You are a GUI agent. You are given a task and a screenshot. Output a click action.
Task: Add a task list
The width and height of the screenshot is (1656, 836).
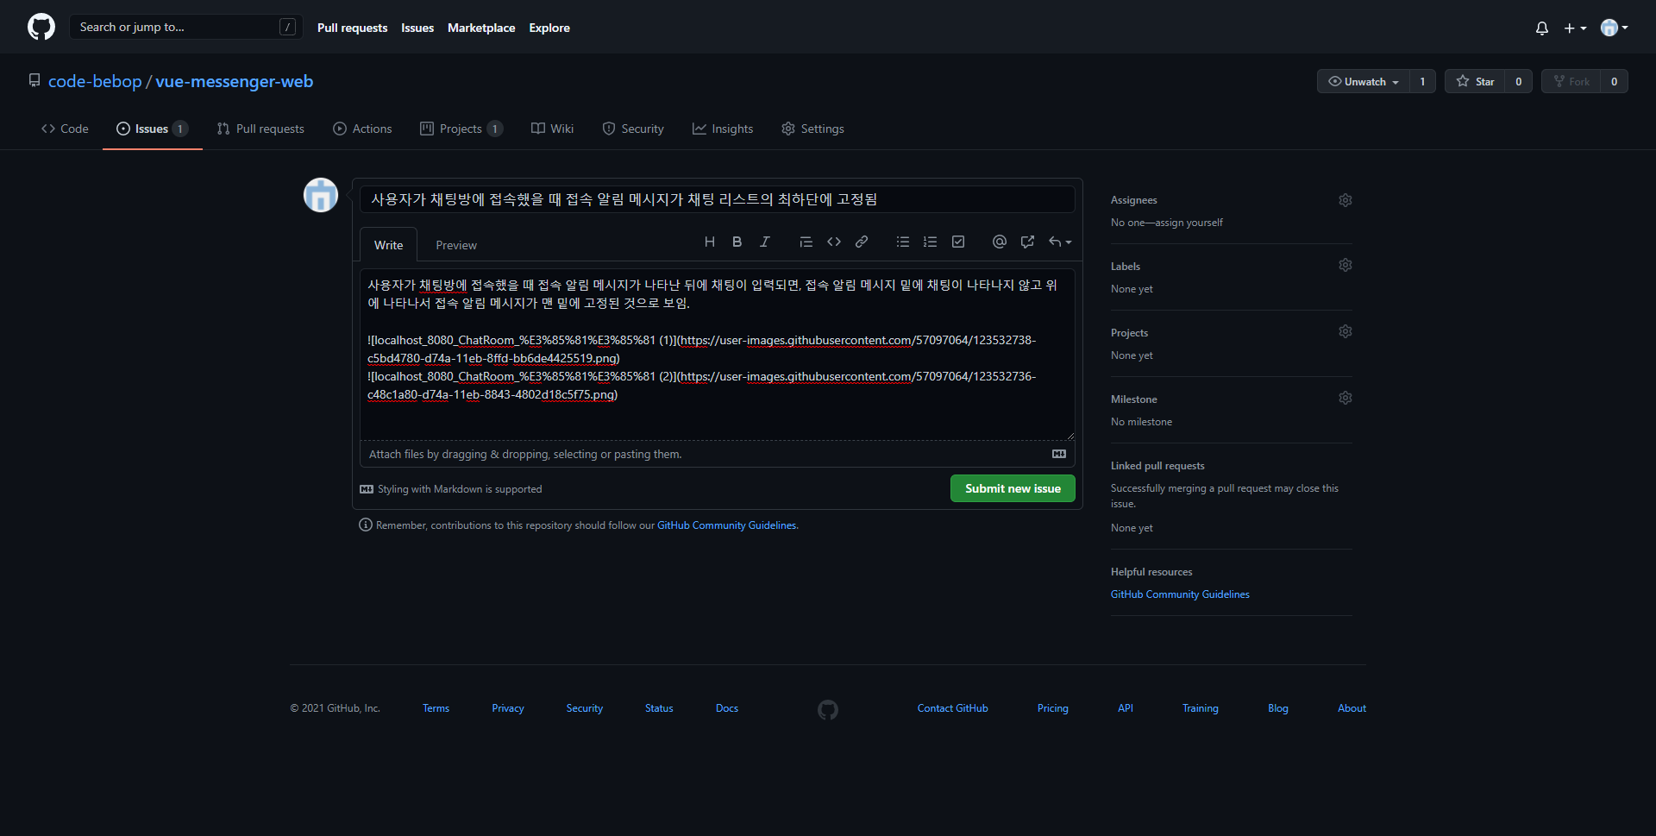tap(958, 242)
